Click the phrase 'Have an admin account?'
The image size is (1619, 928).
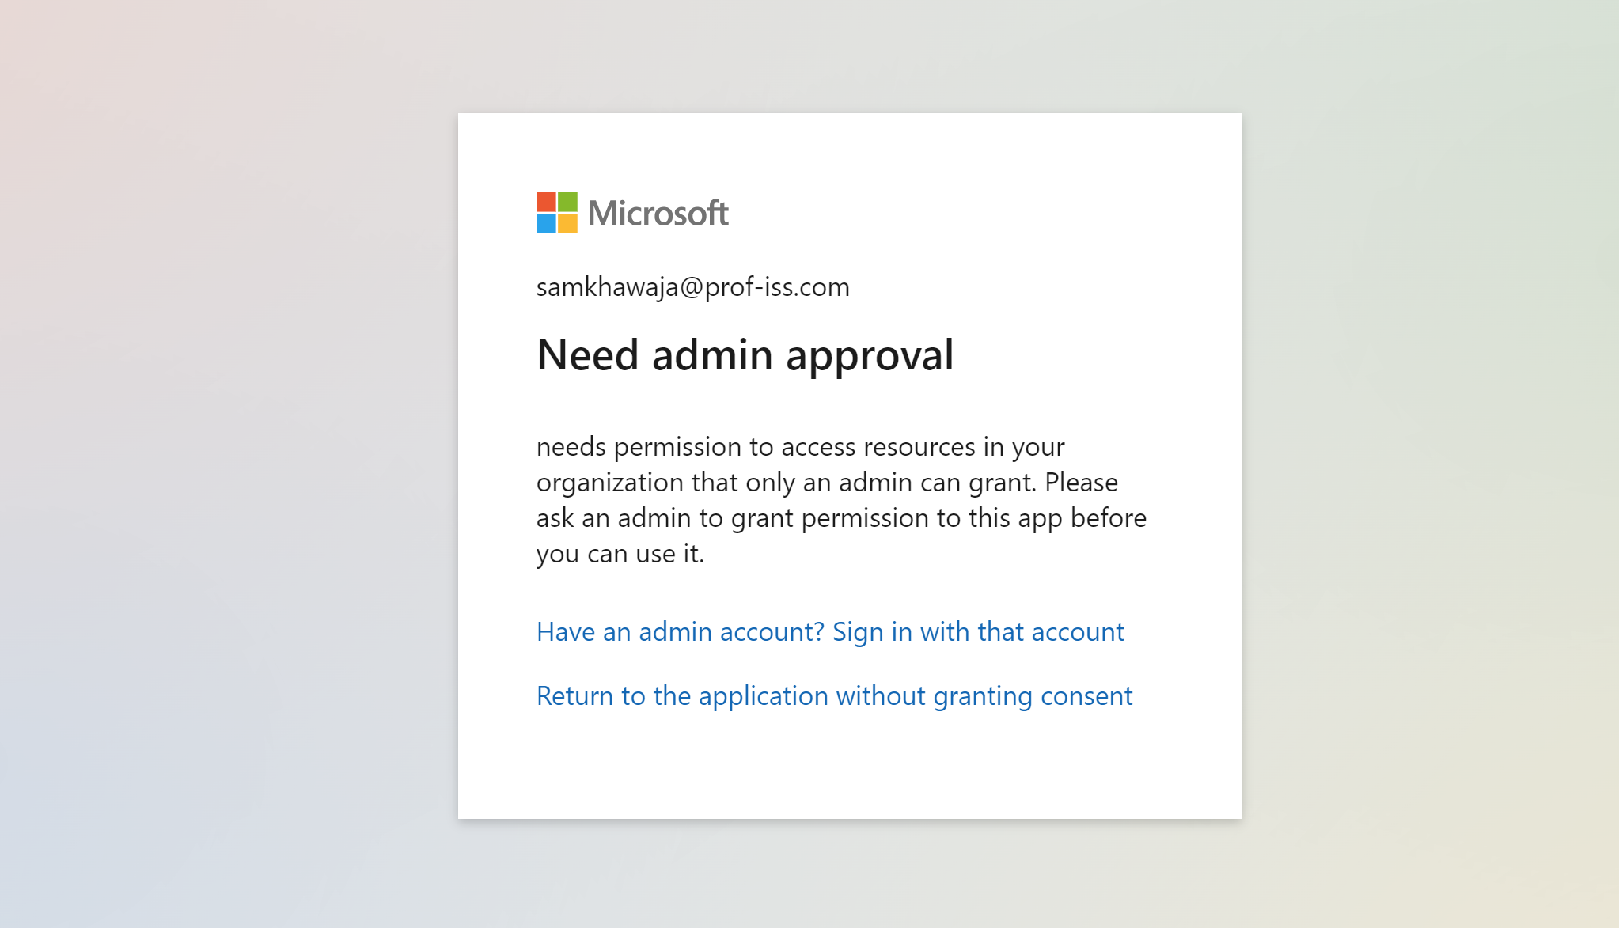tap(679, 631)
